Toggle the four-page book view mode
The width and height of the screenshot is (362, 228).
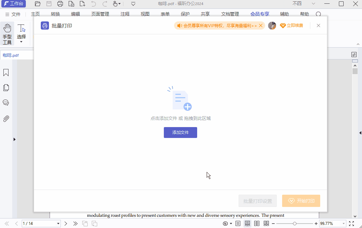[x=266, y=223]
